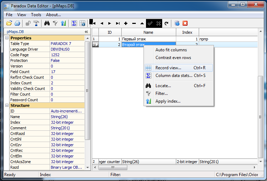Image resolution: width=267 pixels, height=181 pixels.
Task: Select the Field Count property row
Action: pyautogui.click(x=47, y=72)
